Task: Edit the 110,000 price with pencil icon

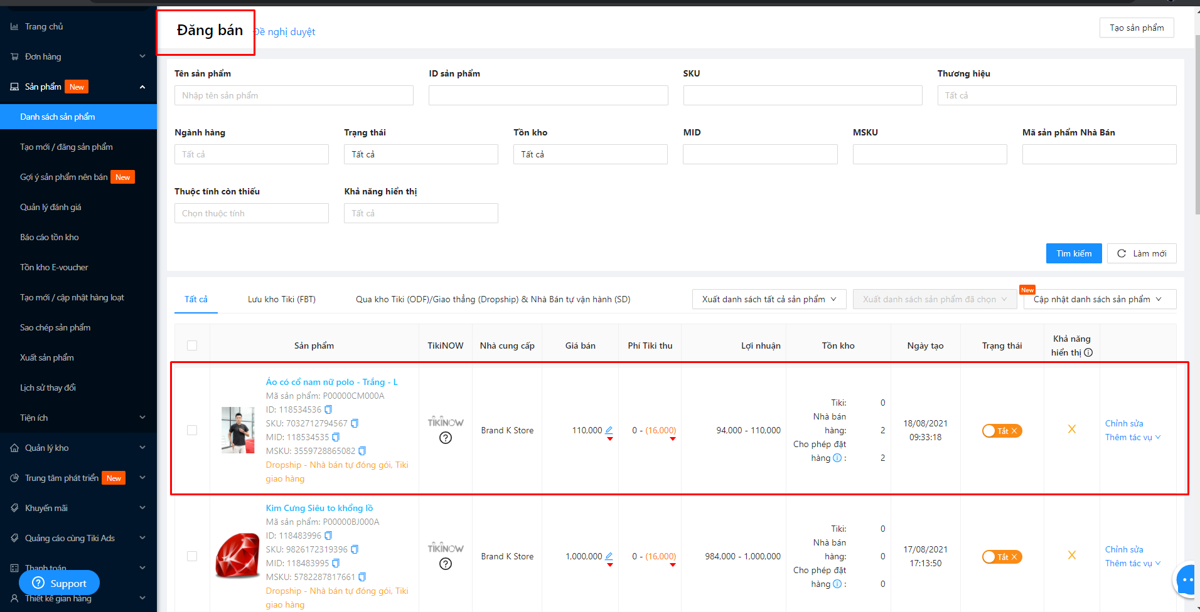Action: 609,430
